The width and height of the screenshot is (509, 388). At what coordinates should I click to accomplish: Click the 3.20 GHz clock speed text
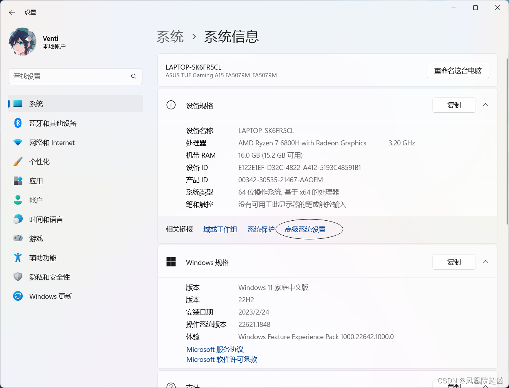click(x=402, y=143)
